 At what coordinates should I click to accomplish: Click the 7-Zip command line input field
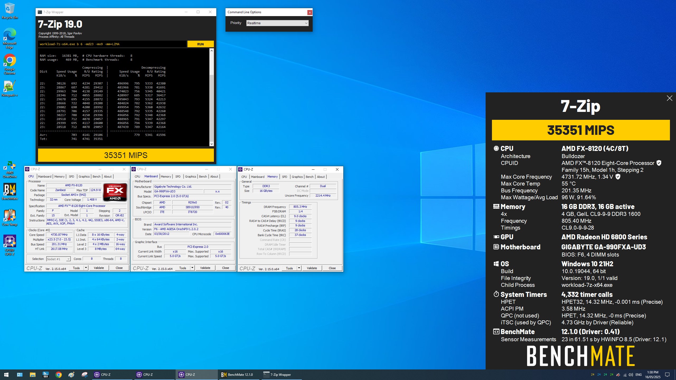tap(112, 44)
